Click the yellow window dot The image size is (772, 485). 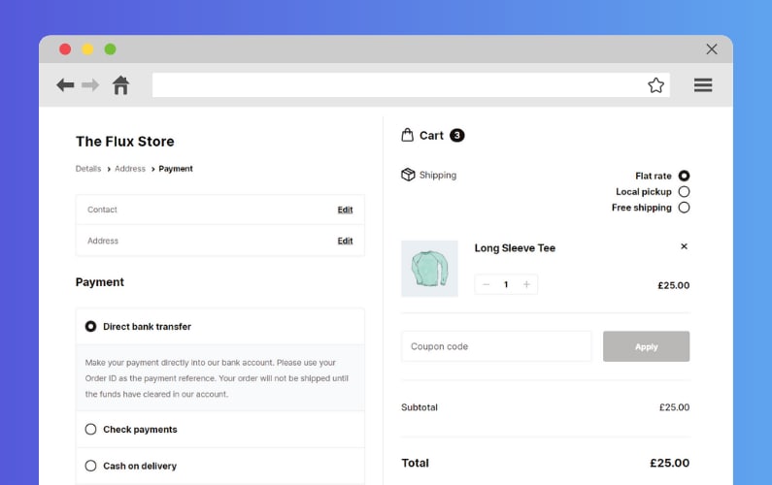[x=87, y=49]
